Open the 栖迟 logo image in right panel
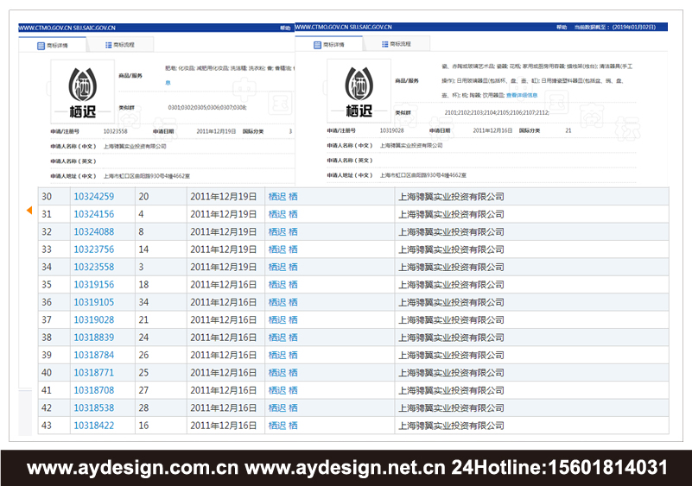Screen dimensions: 692x486 358,90
